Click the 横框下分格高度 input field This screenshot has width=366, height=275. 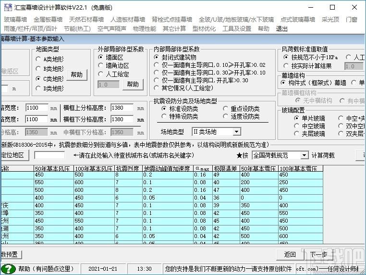pyautogui.click(x=122, y=119)
